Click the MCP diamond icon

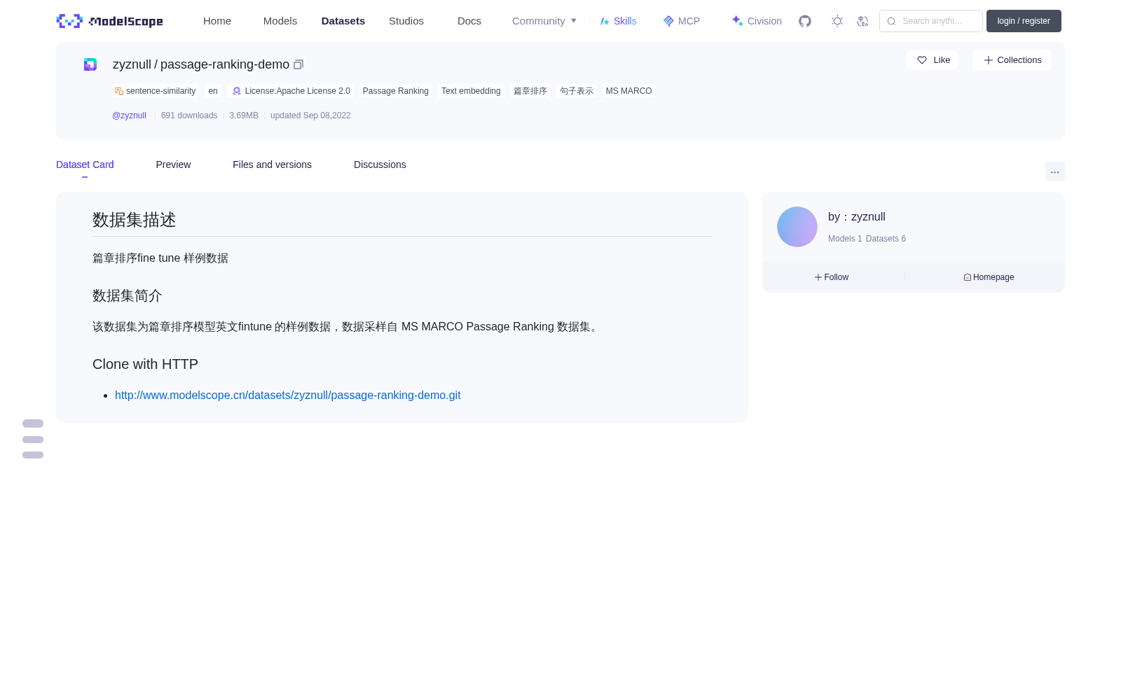click(x=668, y=21)
